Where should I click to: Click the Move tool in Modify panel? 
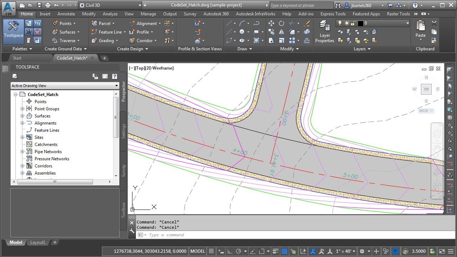pyautogui.click(x=271, y=23)
